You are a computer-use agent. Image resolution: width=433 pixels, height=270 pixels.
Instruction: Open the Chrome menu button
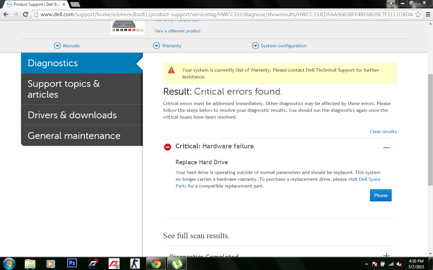click(427, 14)
